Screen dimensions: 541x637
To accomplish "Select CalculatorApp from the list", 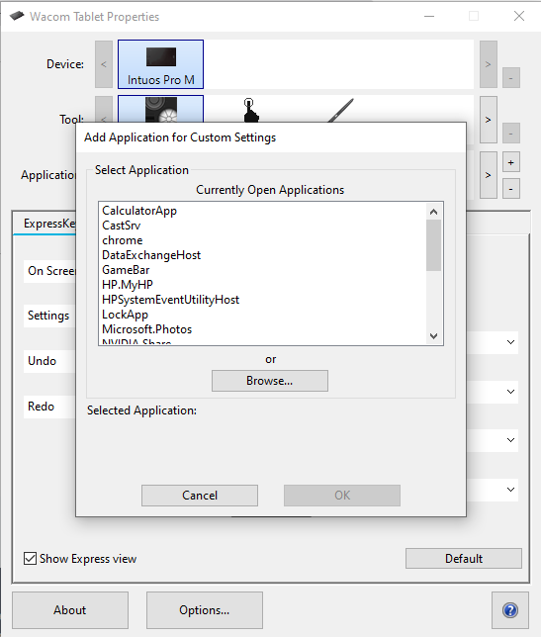I will coord(139,211).
